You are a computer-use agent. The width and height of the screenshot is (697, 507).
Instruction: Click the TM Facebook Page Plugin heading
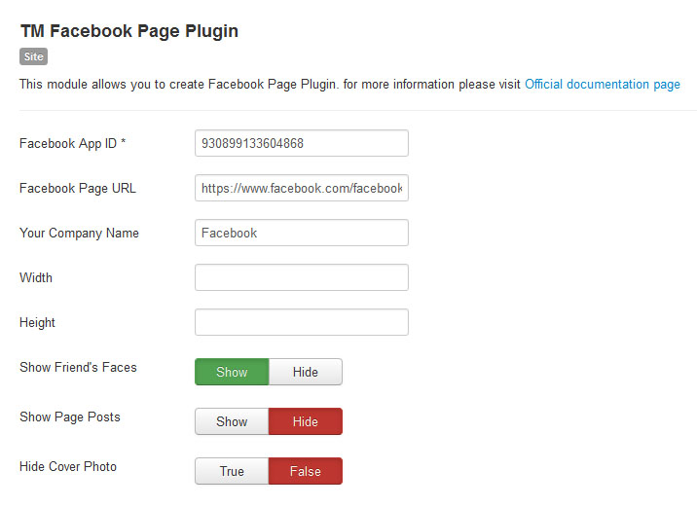tap(129, 31)
